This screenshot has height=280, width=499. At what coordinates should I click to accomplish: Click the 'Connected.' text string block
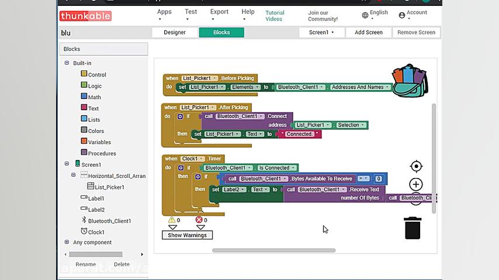click(x=299, y=134)
